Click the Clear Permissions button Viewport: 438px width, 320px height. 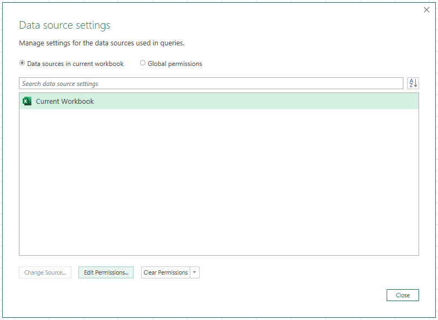[165, 272]
